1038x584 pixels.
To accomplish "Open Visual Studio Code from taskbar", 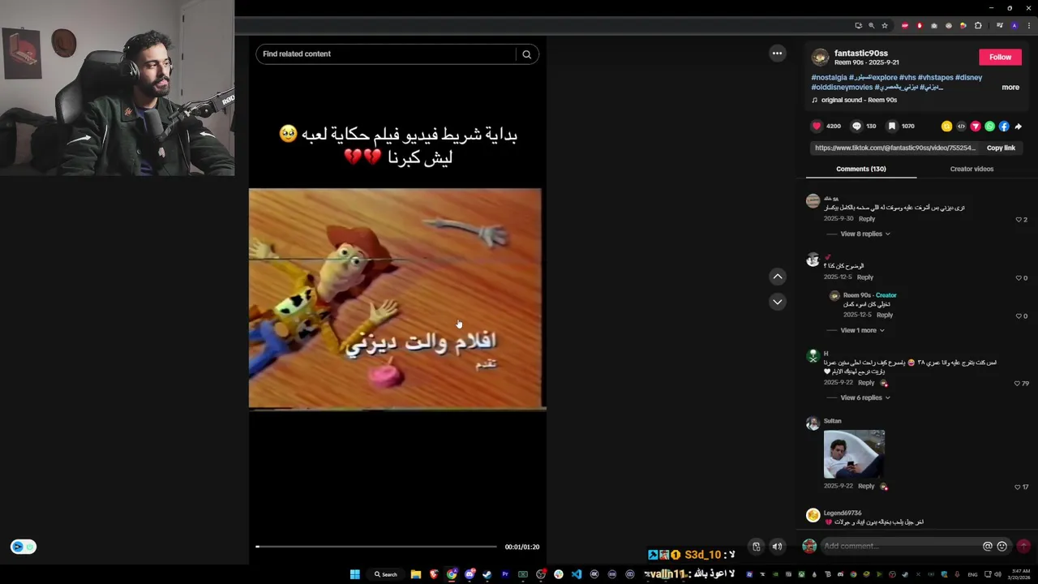I will point(577,574).
